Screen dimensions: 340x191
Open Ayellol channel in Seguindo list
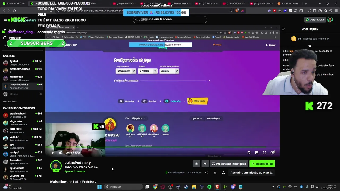click(x=23, y=63)
